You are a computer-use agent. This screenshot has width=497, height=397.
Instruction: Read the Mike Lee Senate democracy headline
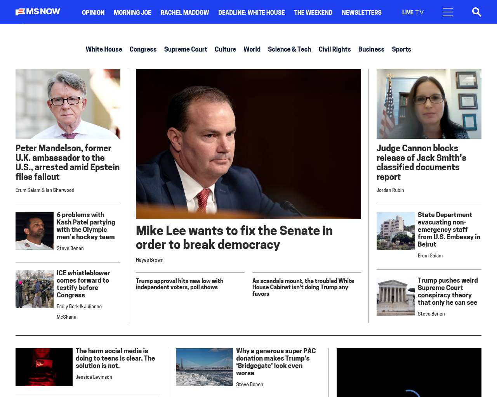click(234, 237)
